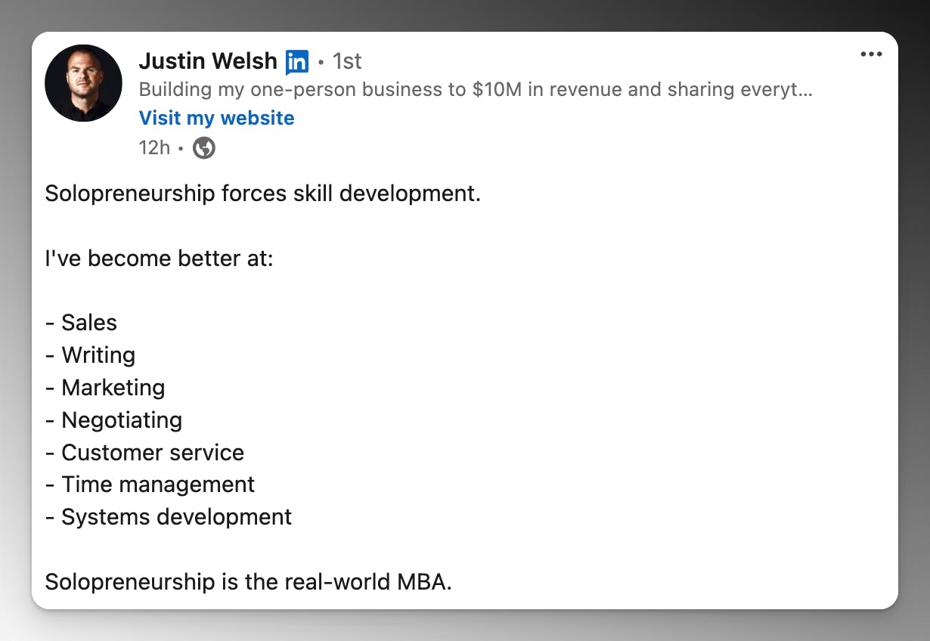Click the text "I've become better at:"

159,259
